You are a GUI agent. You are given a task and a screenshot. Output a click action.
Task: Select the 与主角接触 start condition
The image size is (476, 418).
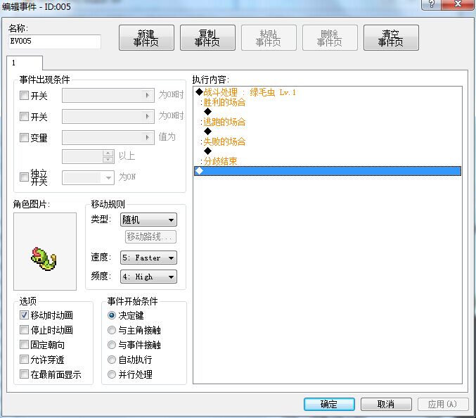112,330
